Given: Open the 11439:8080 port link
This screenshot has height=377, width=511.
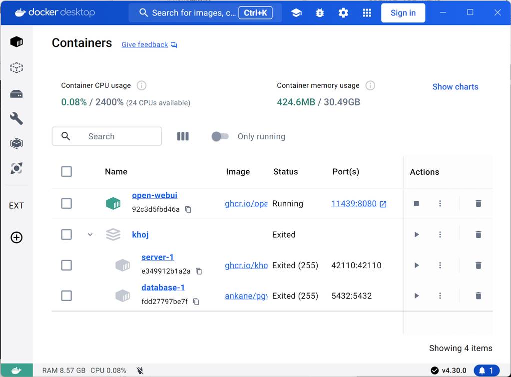Looking at the screenshot, I should 354,204.
